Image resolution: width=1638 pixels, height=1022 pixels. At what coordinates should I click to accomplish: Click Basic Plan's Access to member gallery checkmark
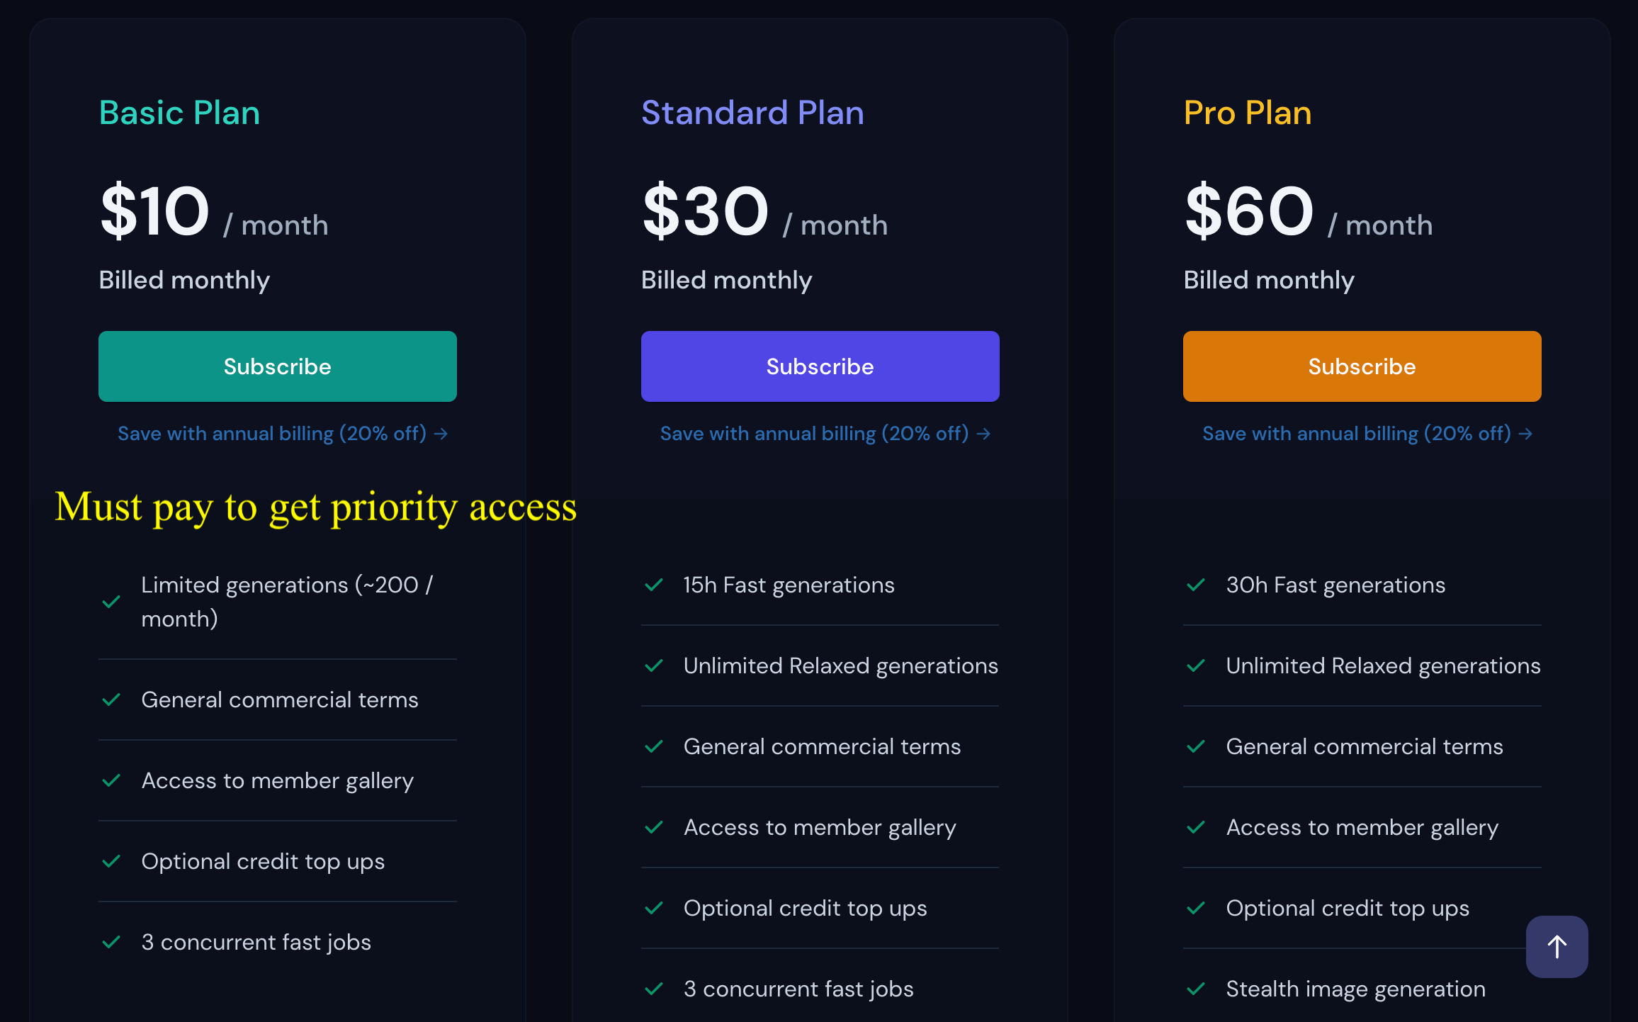[111, 780]
